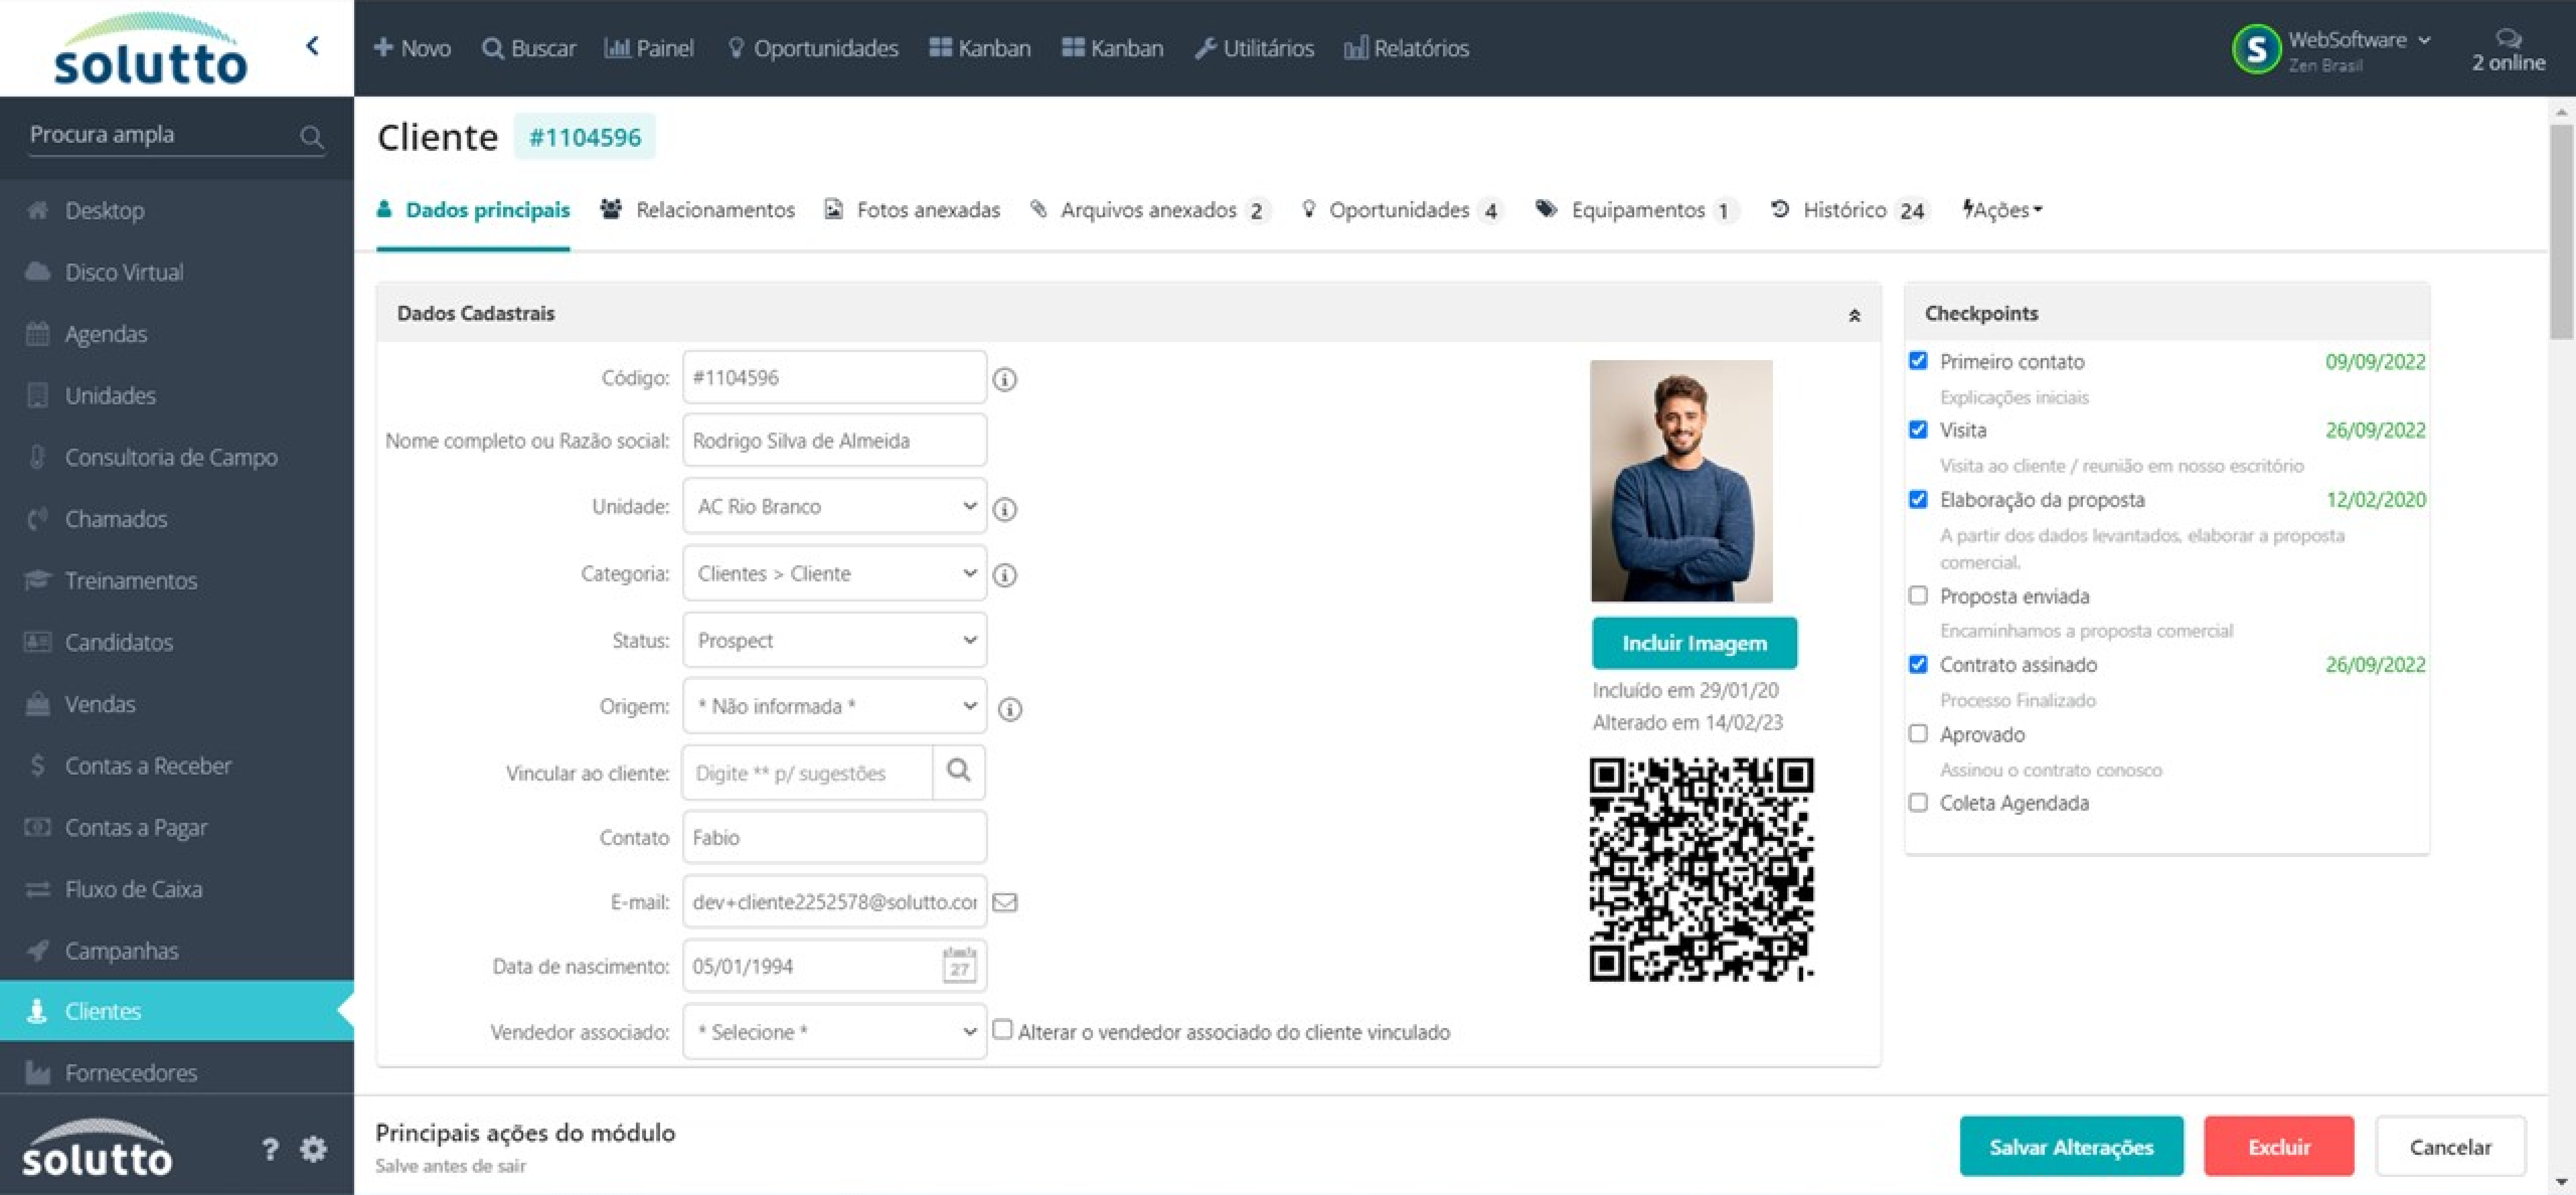The image size is (2576, 1195).
Task: Open the Oportunidades tab with 4 items
Action: pyautogui.click(x=1401, y=210)
